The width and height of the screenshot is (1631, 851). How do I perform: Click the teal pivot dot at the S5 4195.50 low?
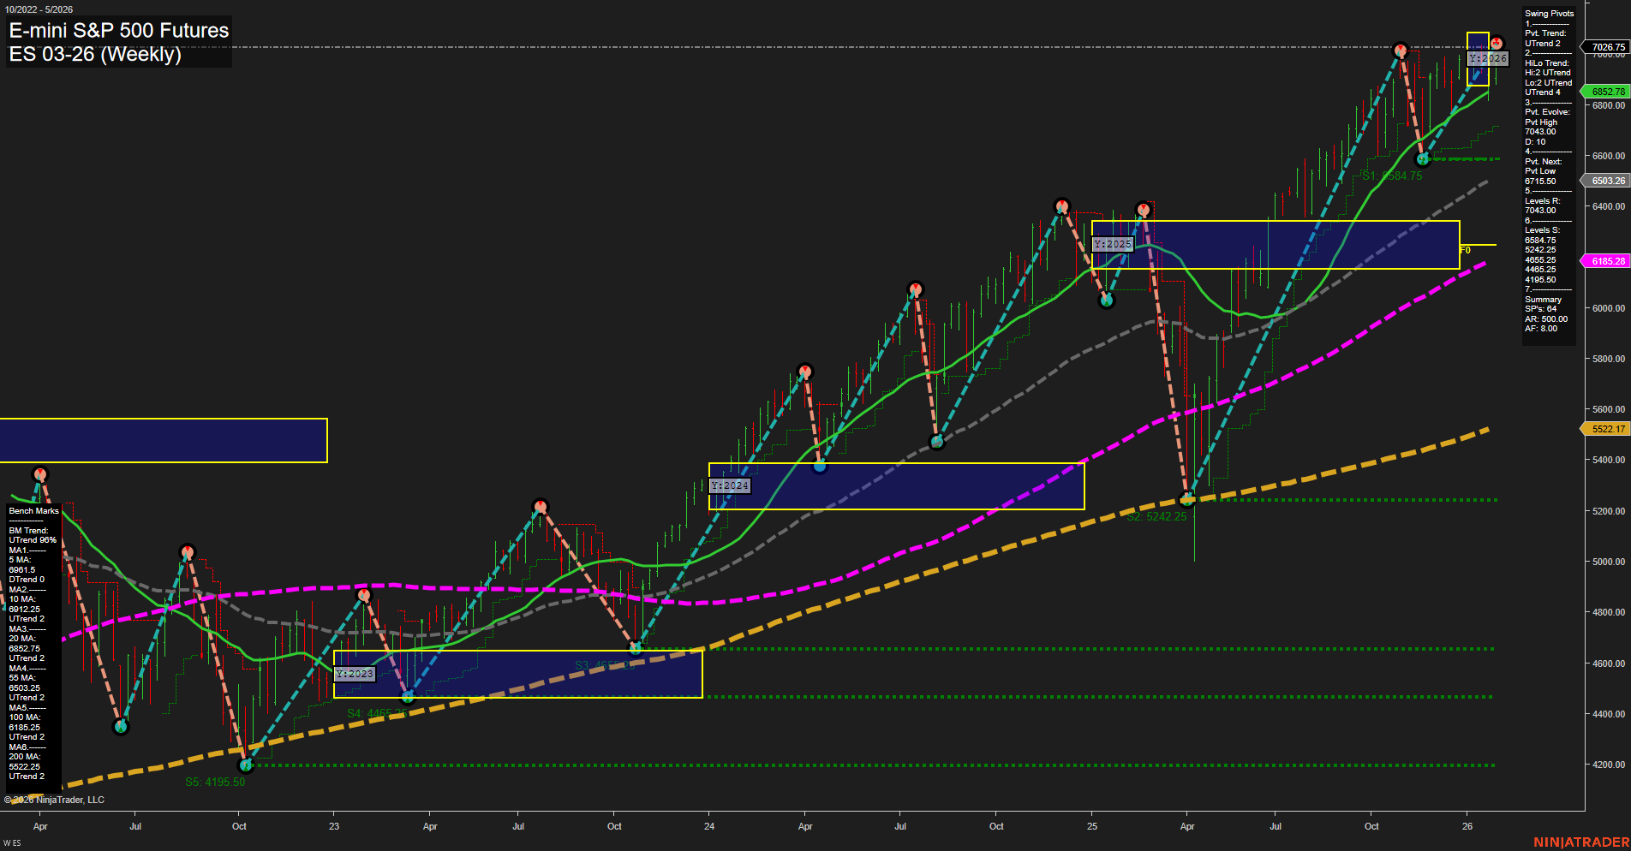(246, 765)
